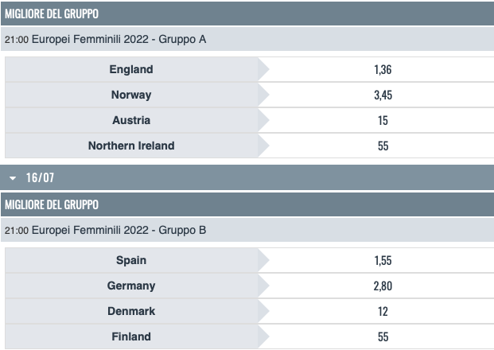Collapse the 16/07 date section arrow
494x350 pixels.
tap(13, 178)
